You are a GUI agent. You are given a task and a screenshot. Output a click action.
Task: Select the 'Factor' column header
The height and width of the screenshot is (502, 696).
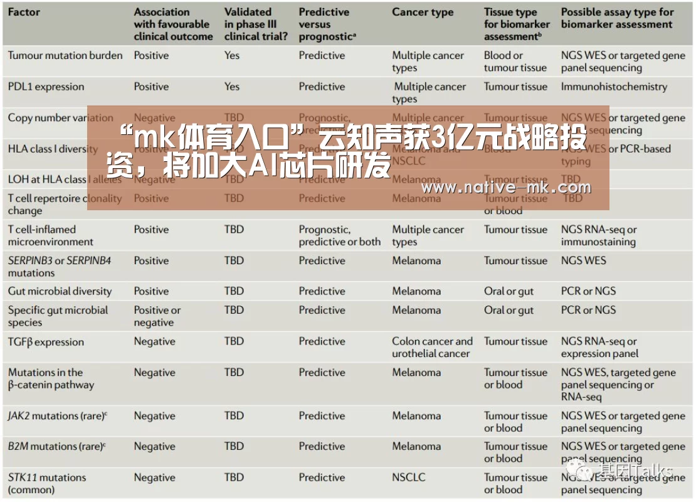24,12
